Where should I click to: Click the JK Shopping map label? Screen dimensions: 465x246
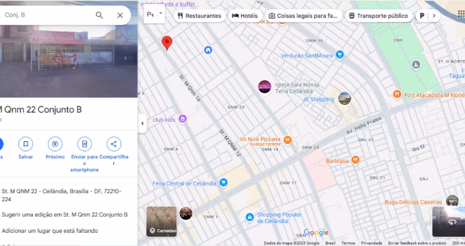[318, 99]
